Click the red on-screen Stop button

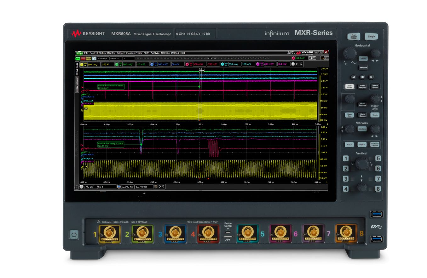coord(83,58)
